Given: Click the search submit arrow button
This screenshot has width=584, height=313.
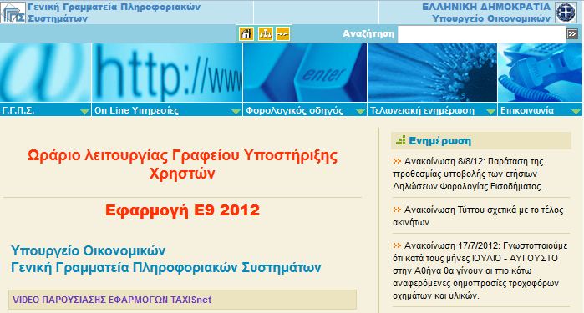Looking at the screenshot, I should click(x=572, y=34).
